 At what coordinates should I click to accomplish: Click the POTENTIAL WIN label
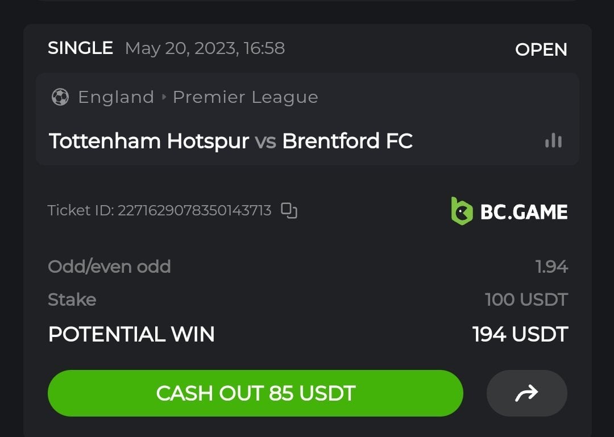(x=131, y=334)
